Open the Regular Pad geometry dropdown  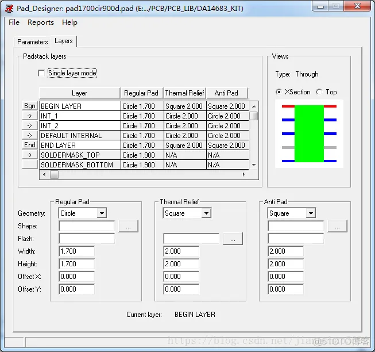(102, 213)
